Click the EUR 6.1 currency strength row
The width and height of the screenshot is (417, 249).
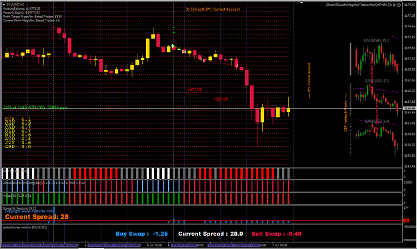(x=17, y=119)
